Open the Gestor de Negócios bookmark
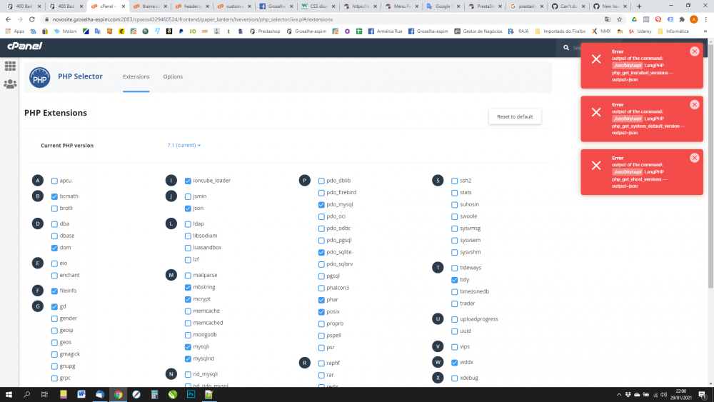The width and height of the screenshot is (714, 402). (478, 31)
